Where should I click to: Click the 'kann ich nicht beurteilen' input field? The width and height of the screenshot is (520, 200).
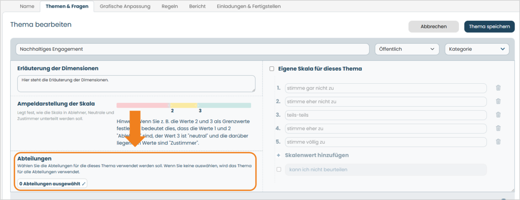pyautogui.click(x=386, y=170)
